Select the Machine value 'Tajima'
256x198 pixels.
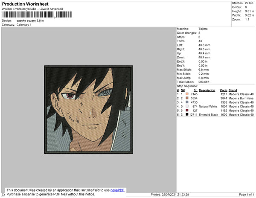click(x=203, y=29)
